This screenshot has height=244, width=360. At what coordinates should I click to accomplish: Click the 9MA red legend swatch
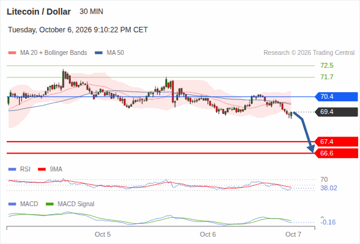[41, 170]
